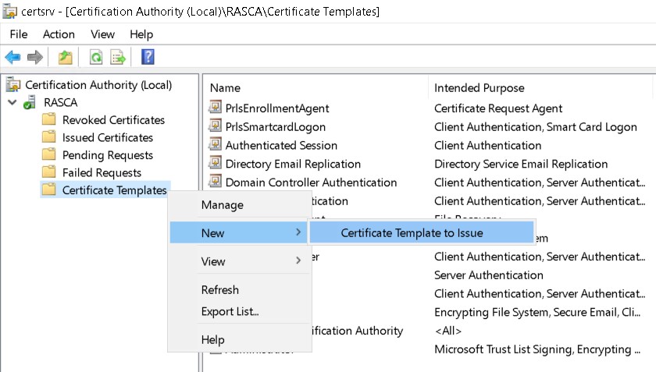The width and height of the screenshot is (656, 372).
Task: Open the Pending Requests folder
Action: [x=107, y=155]
